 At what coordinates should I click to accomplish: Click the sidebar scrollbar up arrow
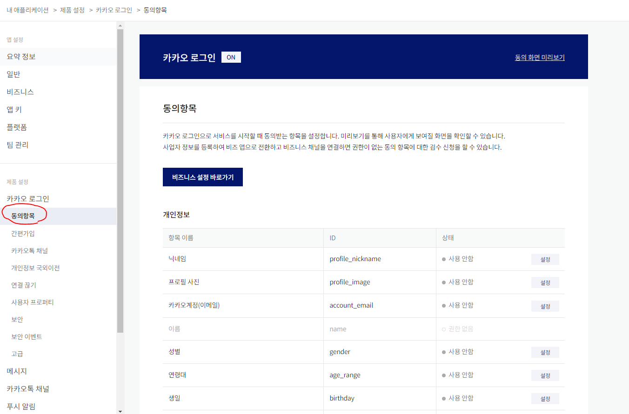(120, 25)
